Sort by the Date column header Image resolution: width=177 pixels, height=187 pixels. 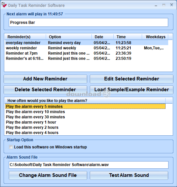(103, 37)
